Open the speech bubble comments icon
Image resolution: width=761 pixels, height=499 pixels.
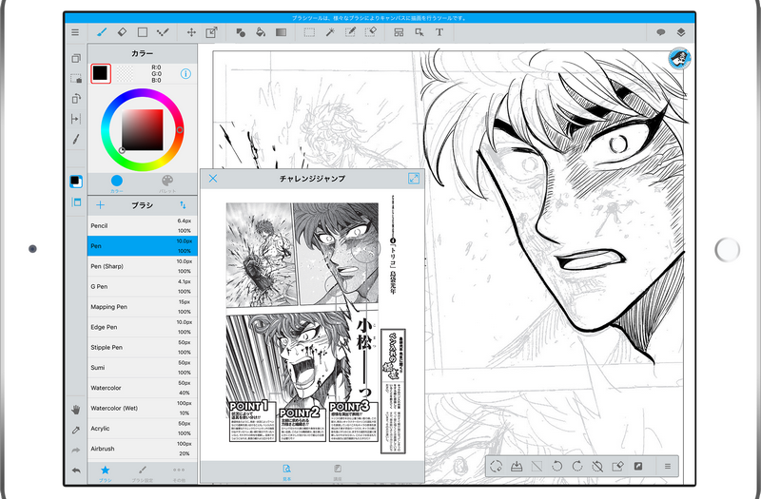[660, 32]
